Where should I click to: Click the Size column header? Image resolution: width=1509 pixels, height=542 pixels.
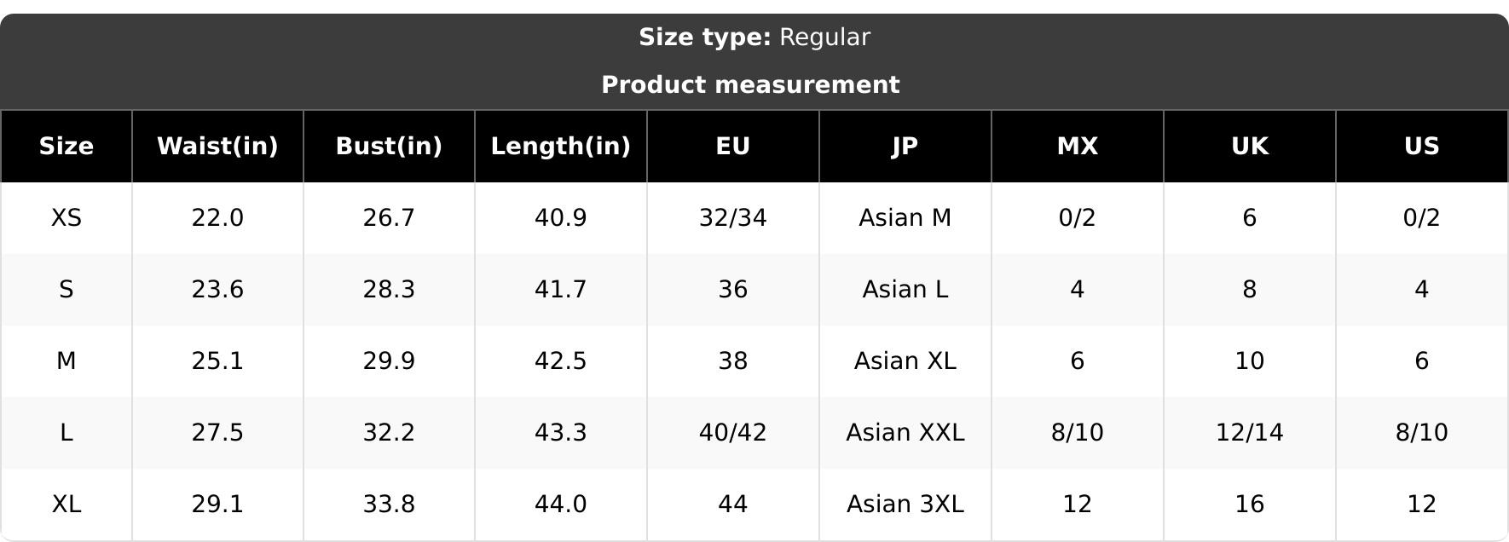pyautogui.click(x=66, y=146)
